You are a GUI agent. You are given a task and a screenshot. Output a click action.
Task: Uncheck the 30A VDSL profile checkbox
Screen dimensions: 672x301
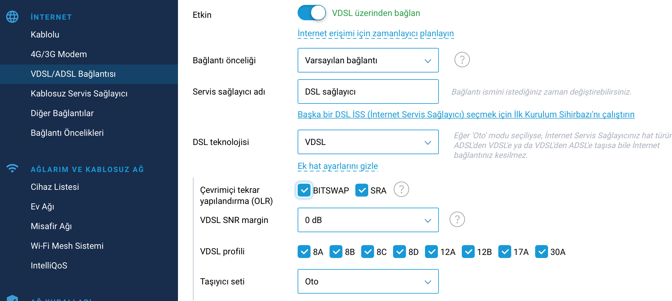click(542, 252)
